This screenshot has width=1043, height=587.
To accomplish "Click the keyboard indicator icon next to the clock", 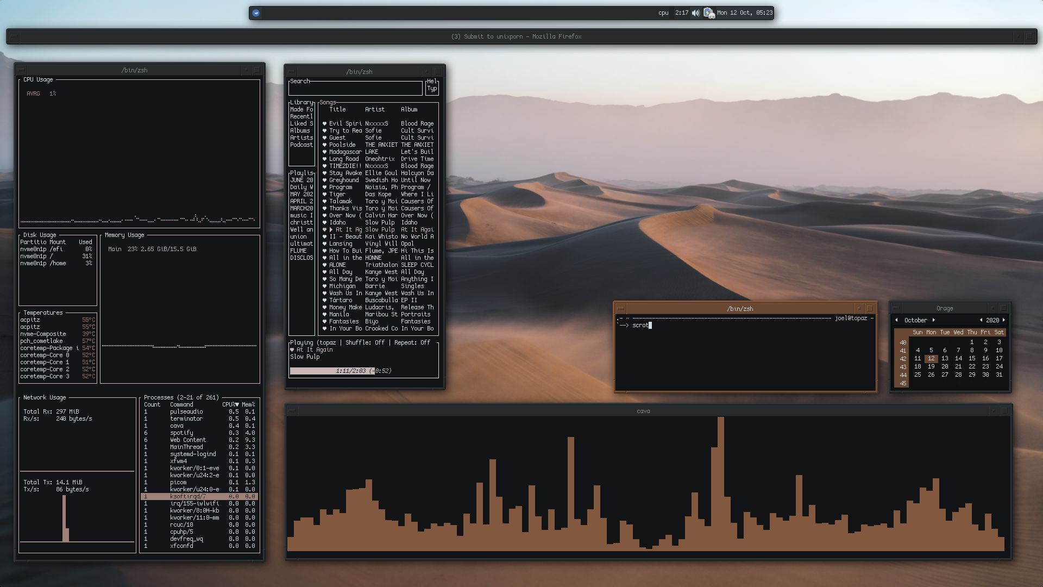I will point(709,13).
